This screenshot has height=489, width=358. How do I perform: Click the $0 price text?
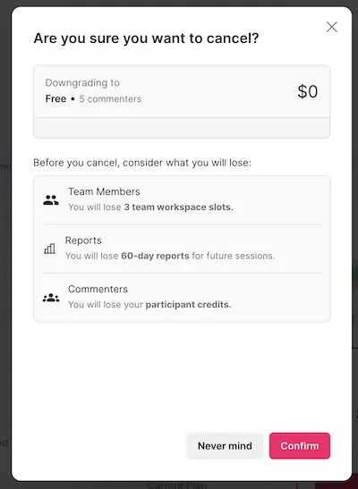pos(308,91)
